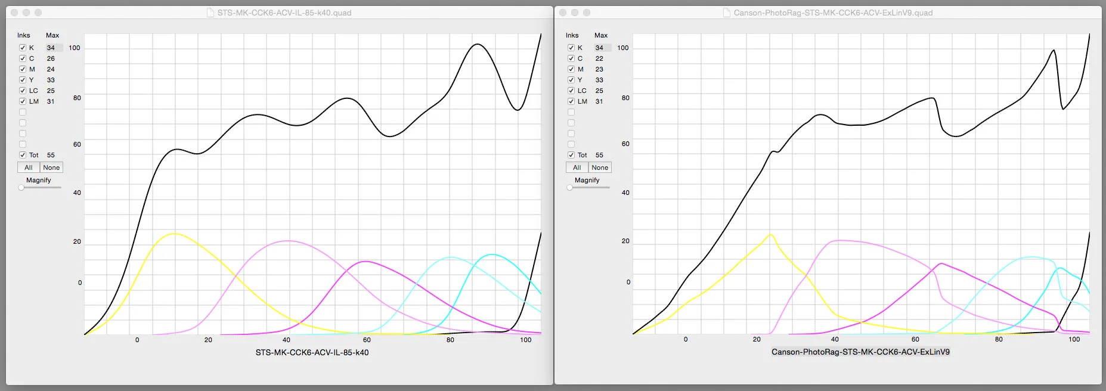Image resolution: width=1106 pixels, height=391 pixels.
Task: Toggle LM ink checkbox in Canson-PhotoRag window
Action: pyautogui.click(x=571, y=101)
